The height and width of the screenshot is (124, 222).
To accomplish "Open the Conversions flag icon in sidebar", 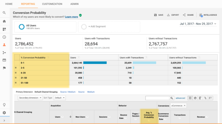I will (x=4, y=68).
